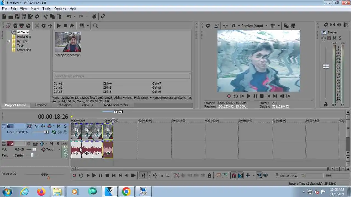Mute audio track 2
Image resolution: width=351 pixels, height=197 pixels.
point(51,144)
